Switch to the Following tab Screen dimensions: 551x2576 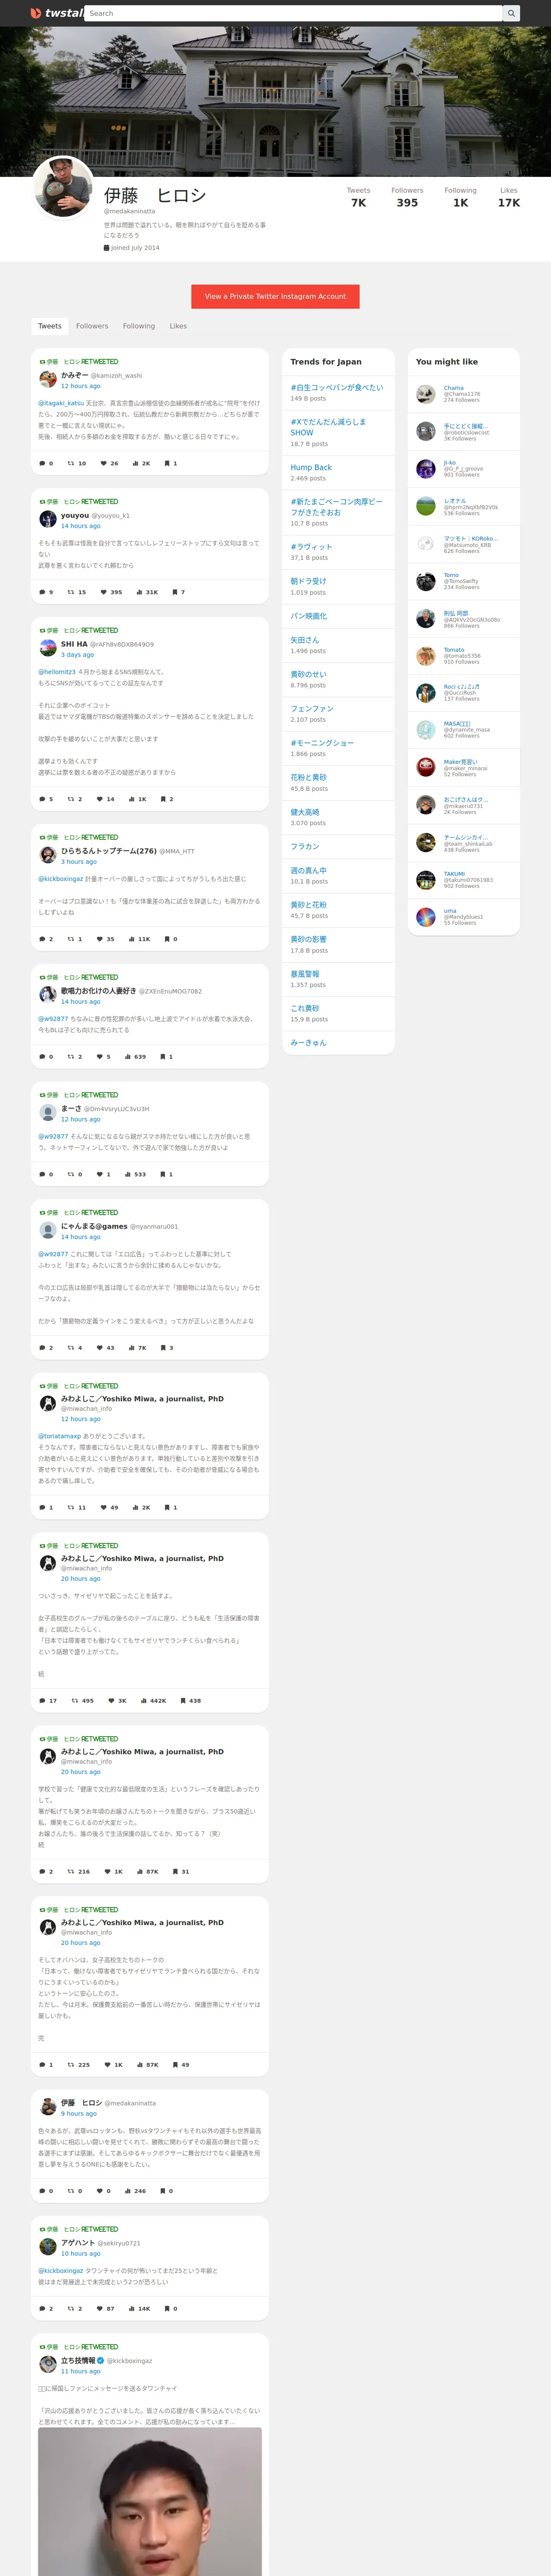coord(139,326)
